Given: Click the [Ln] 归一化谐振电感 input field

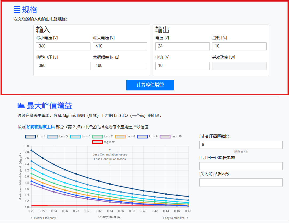Looking at the screenshot, I should tap(241, 166).
